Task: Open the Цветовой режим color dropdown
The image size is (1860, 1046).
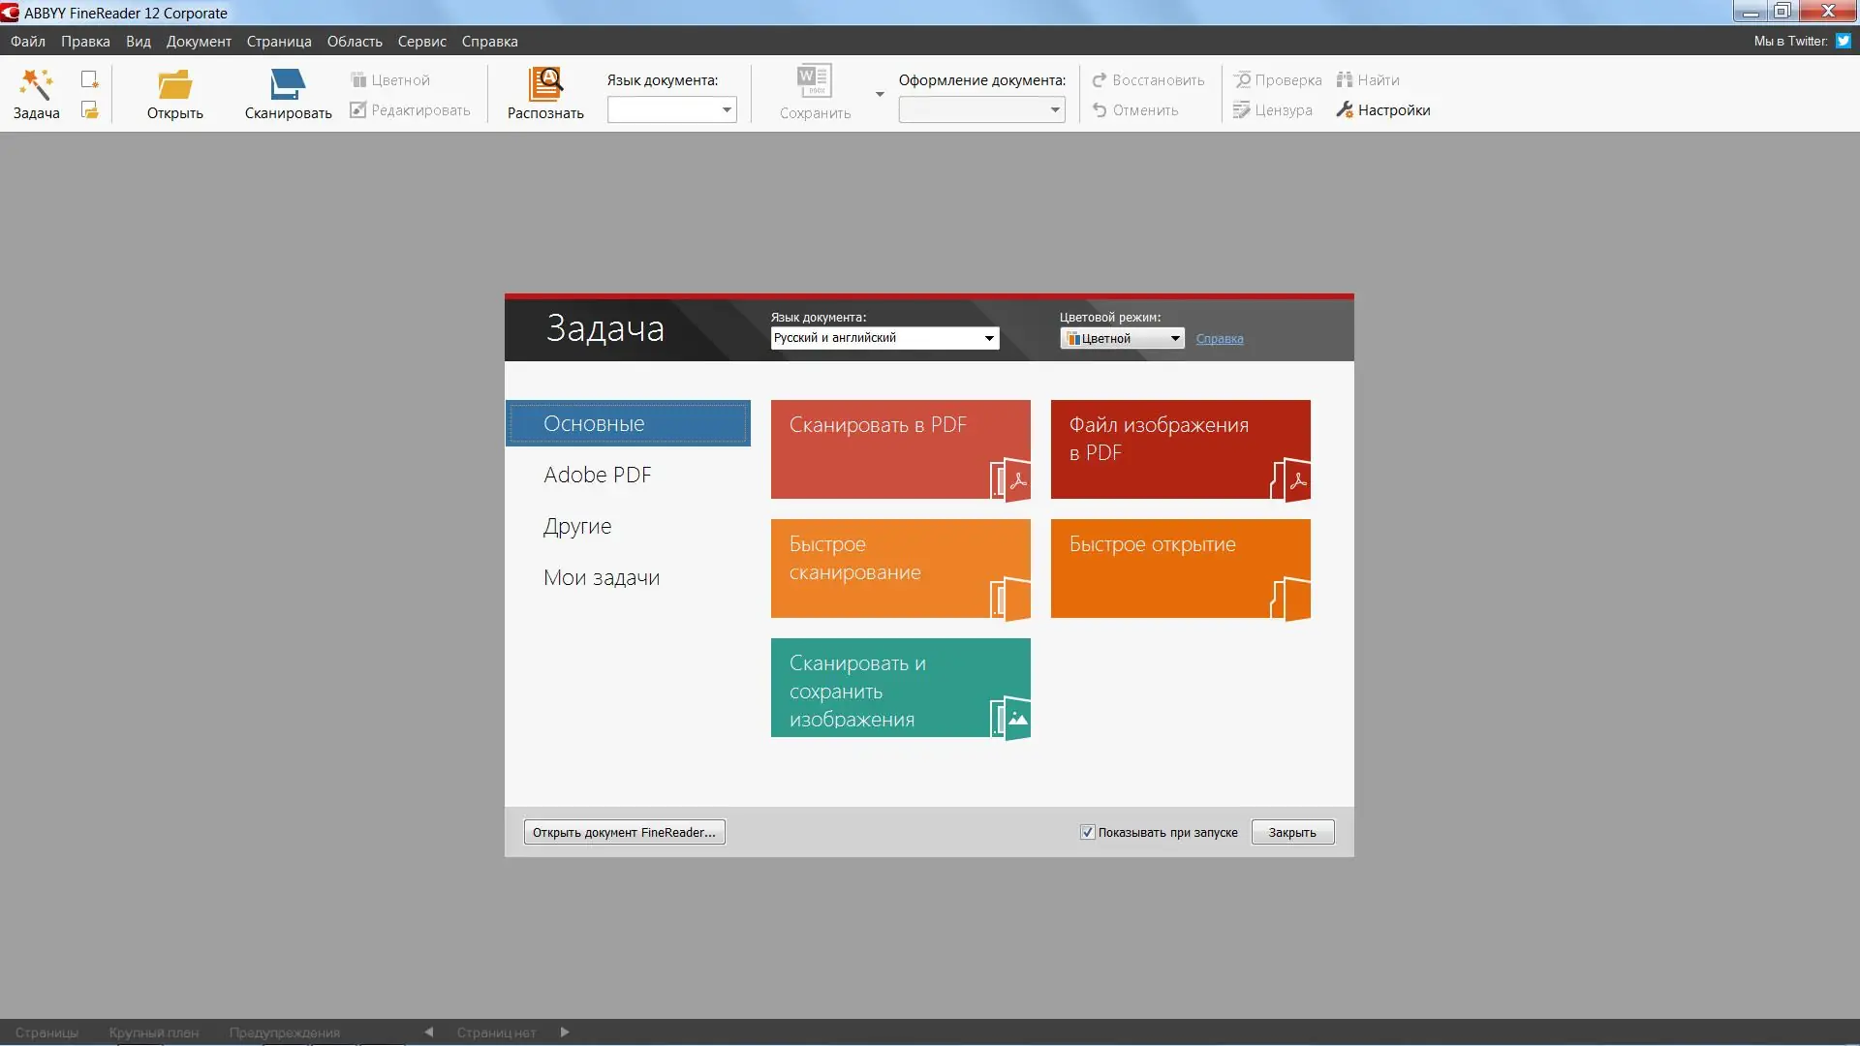Action: point(1174,338)
